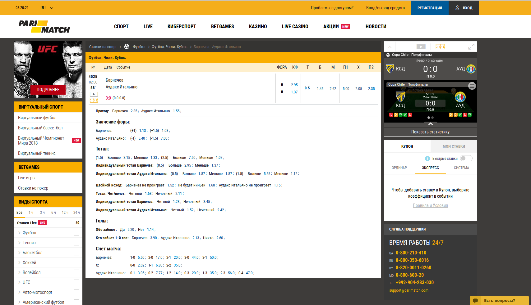Image resolution: width=531 pixels, height=305 pixels.
Task: Switch widget to video stream icon
Action: click(421, 47)
